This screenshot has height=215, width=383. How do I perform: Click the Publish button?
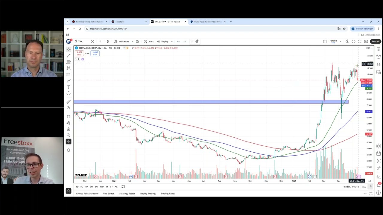(x=376, y=42)
